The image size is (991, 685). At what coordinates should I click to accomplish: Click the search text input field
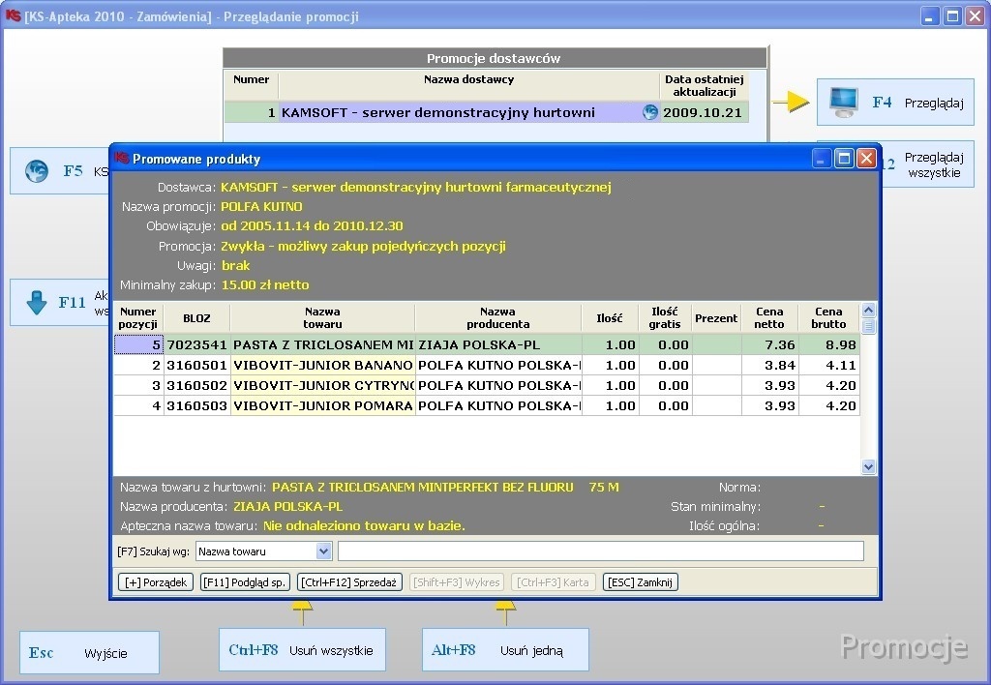click(600, 551)
